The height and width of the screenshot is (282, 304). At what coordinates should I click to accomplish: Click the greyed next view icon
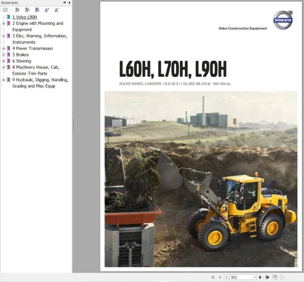283,277
